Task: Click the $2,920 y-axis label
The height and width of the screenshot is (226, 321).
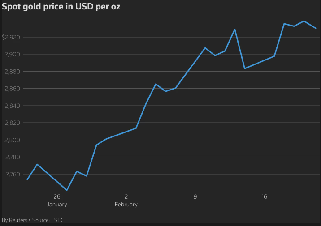Action: (11, 37)
